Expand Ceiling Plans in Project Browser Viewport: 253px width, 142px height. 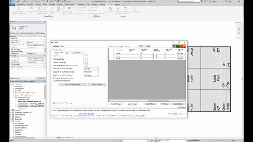(x=13, y=88)
